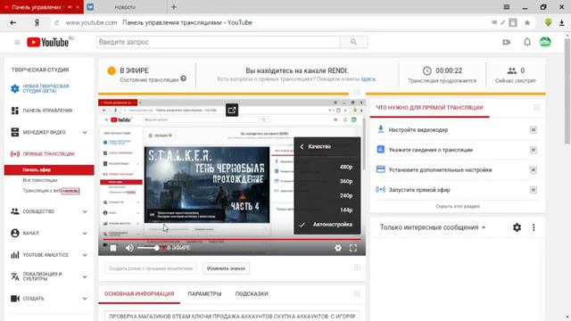This screenshot has width=571, height=321.
Task: Focus the Введите запрос search field
Action: 219,42
